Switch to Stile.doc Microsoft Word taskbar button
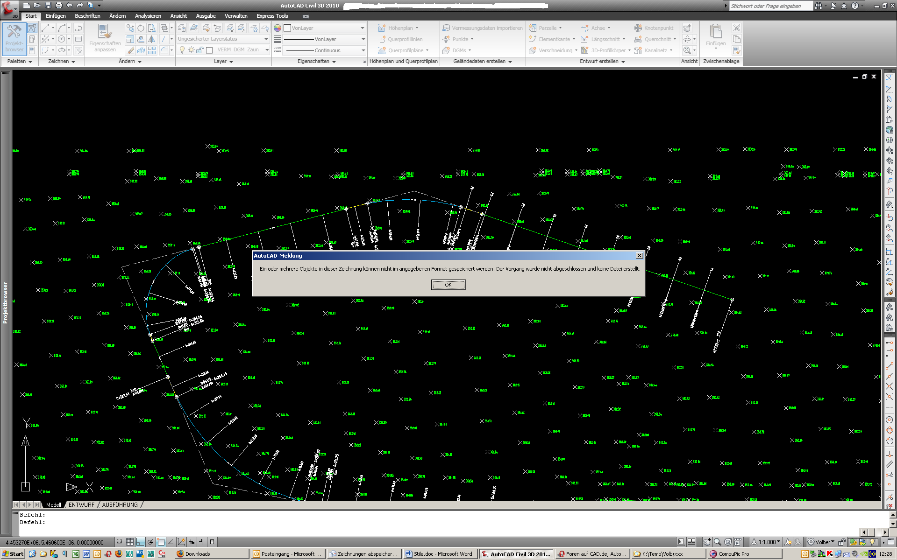 pos(439,554)
